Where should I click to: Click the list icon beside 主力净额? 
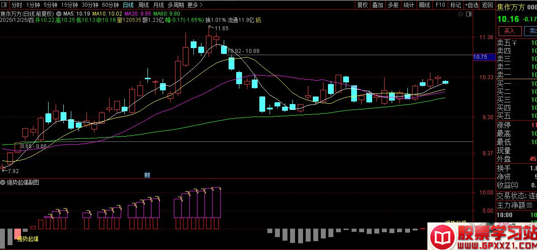pos(530,205)
